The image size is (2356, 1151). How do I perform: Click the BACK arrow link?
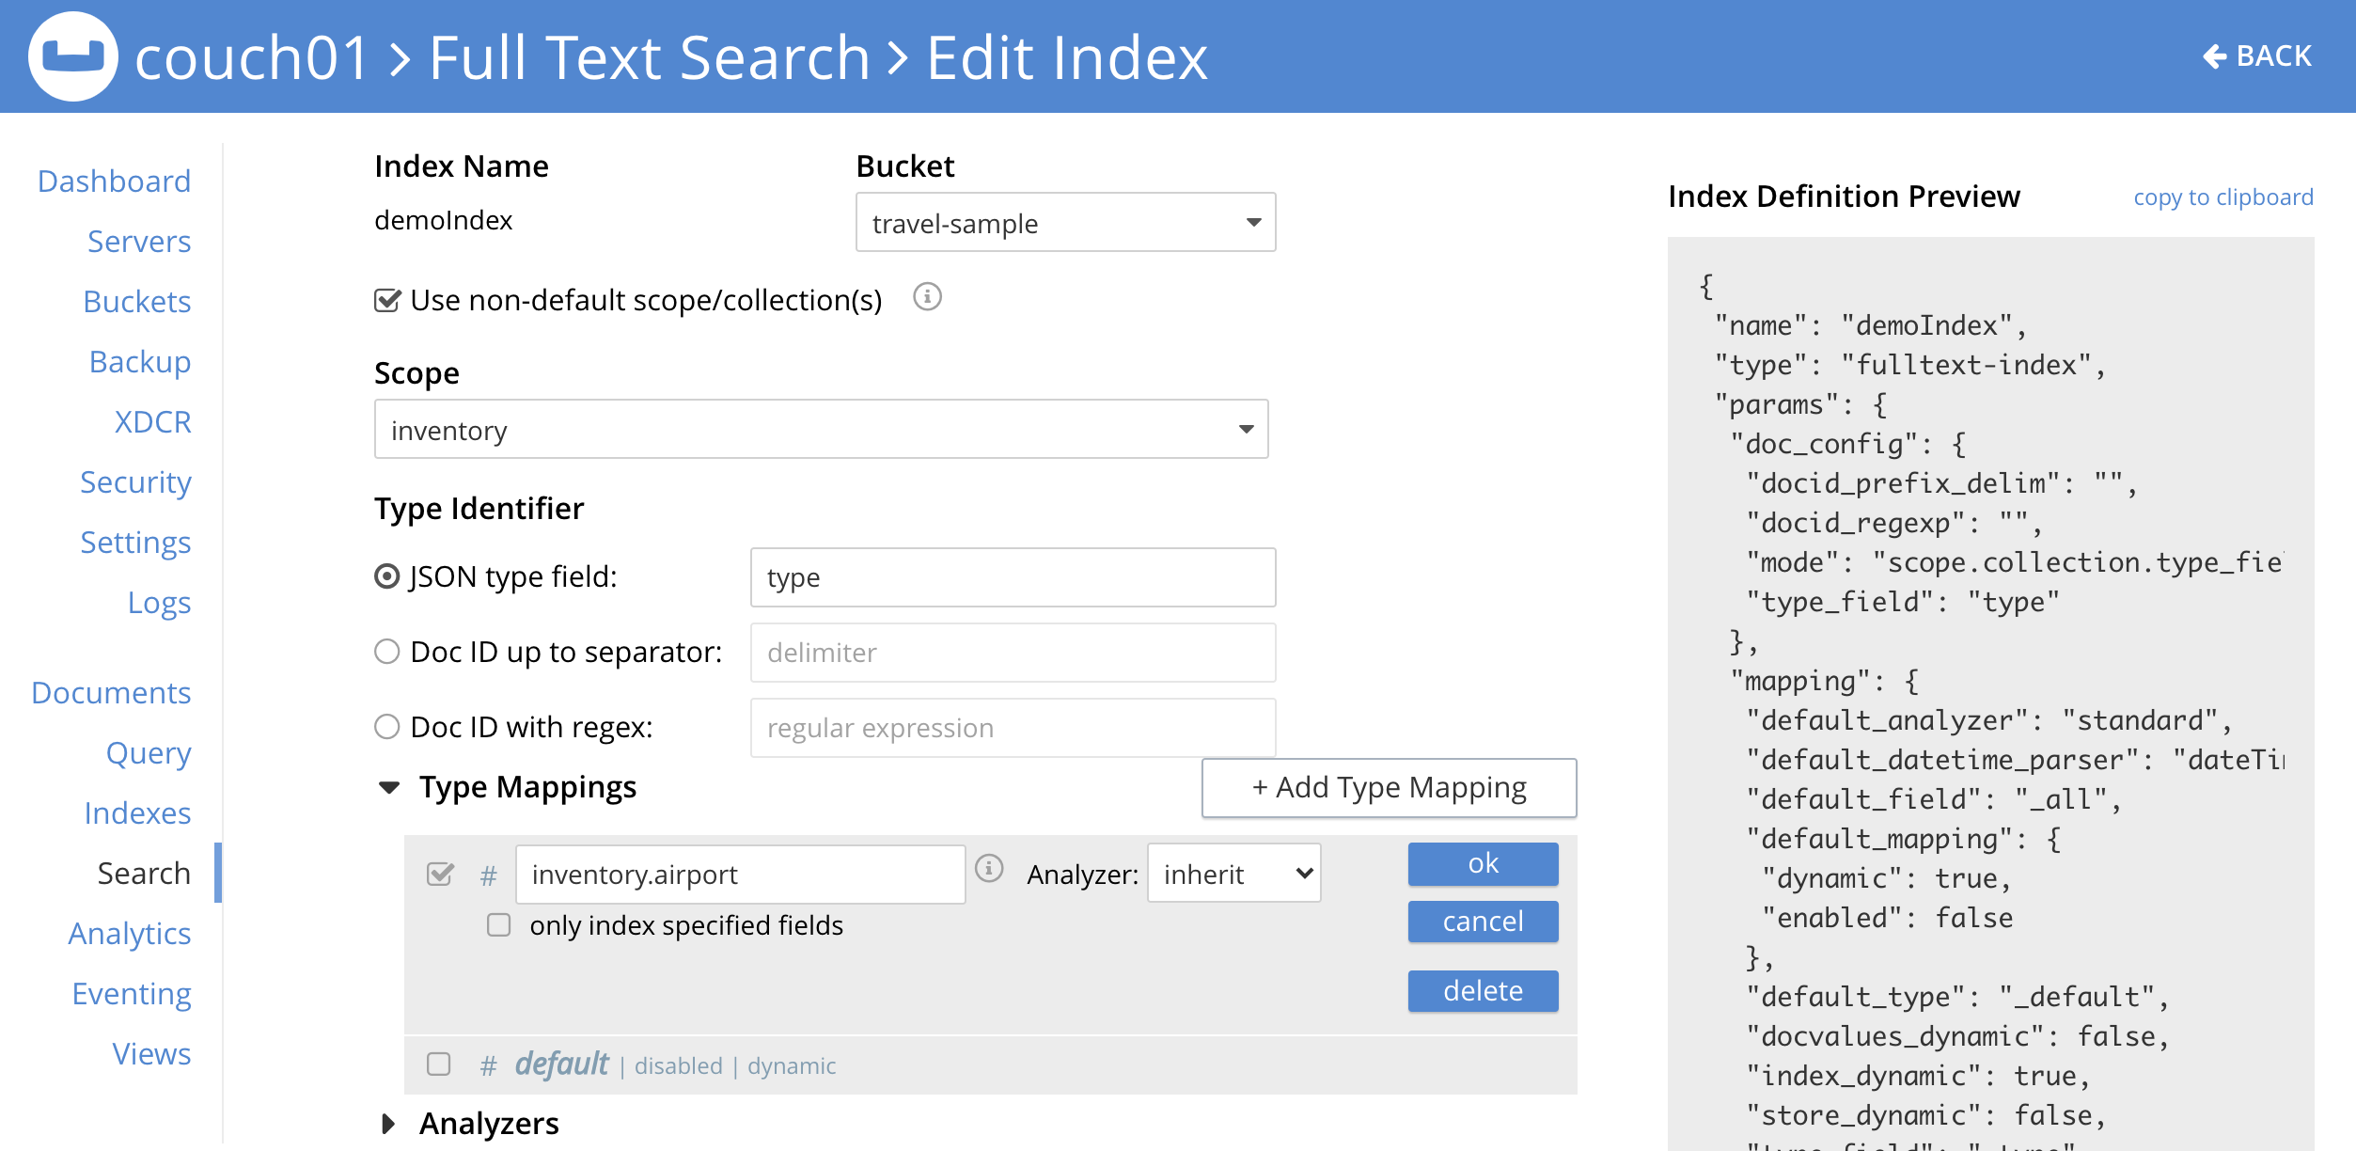(2256, 56)
